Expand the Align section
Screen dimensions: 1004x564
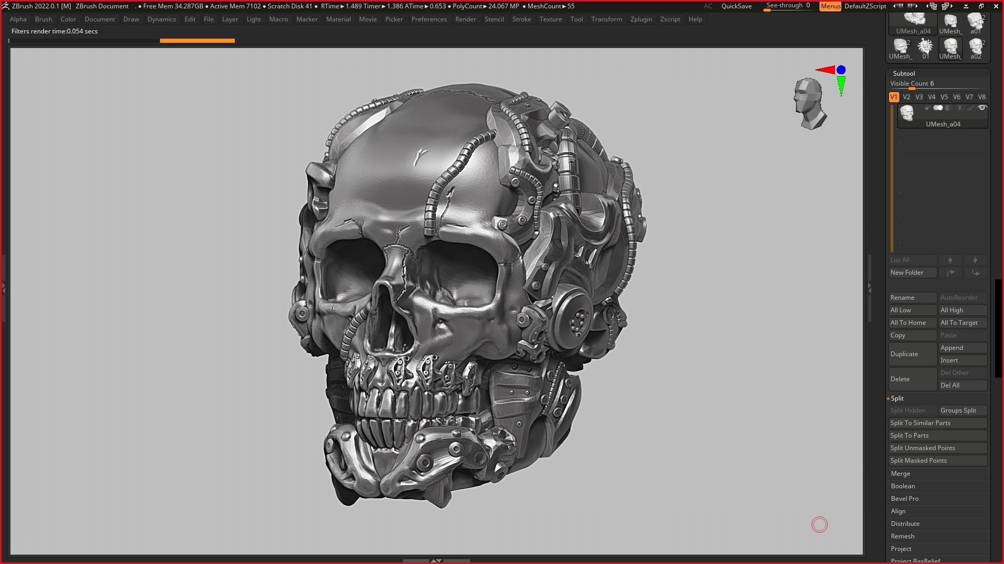[x=898, y=511]
